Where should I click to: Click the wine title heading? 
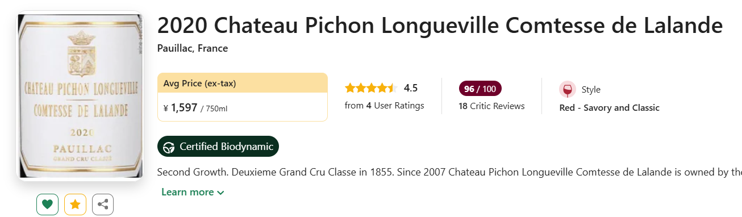[x=440, y=26]
